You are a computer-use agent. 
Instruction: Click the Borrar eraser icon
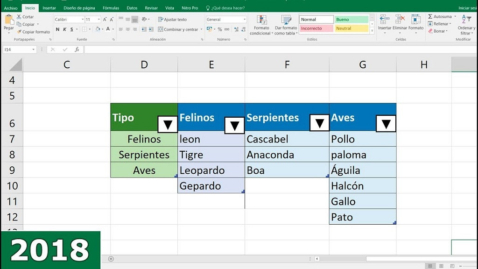click(430, 31)
